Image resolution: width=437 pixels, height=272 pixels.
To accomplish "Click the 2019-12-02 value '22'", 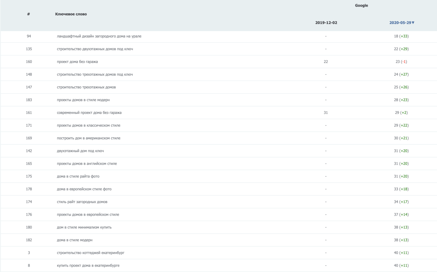I will [326, 61].
